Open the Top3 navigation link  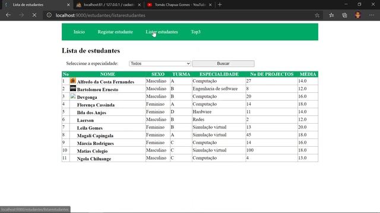click(x=195, y=32)
